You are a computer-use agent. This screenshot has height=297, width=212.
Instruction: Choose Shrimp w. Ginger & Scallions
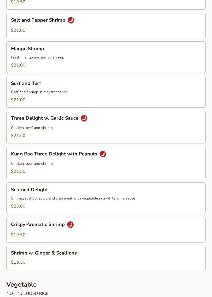[x=44, y=253]
